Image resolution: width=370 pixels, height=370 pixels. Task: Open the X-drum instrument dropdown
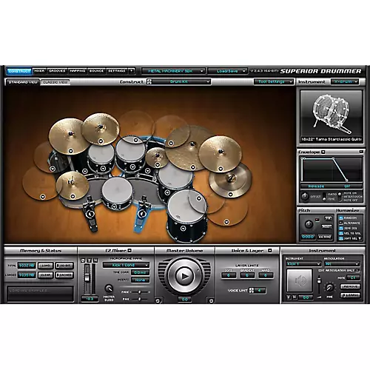(x=345, y=81)
